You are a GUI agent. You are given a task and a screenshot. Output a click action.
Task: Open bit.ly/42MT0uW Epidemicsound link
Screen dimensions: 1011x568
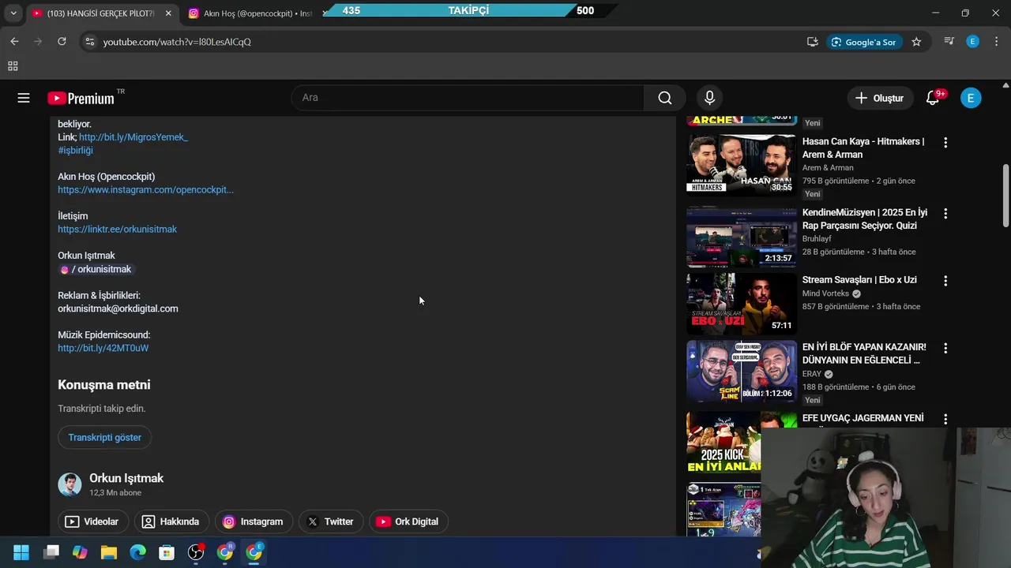pos(103,348)
